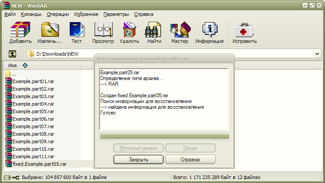Click the sort arrow next to Имя

25,65
